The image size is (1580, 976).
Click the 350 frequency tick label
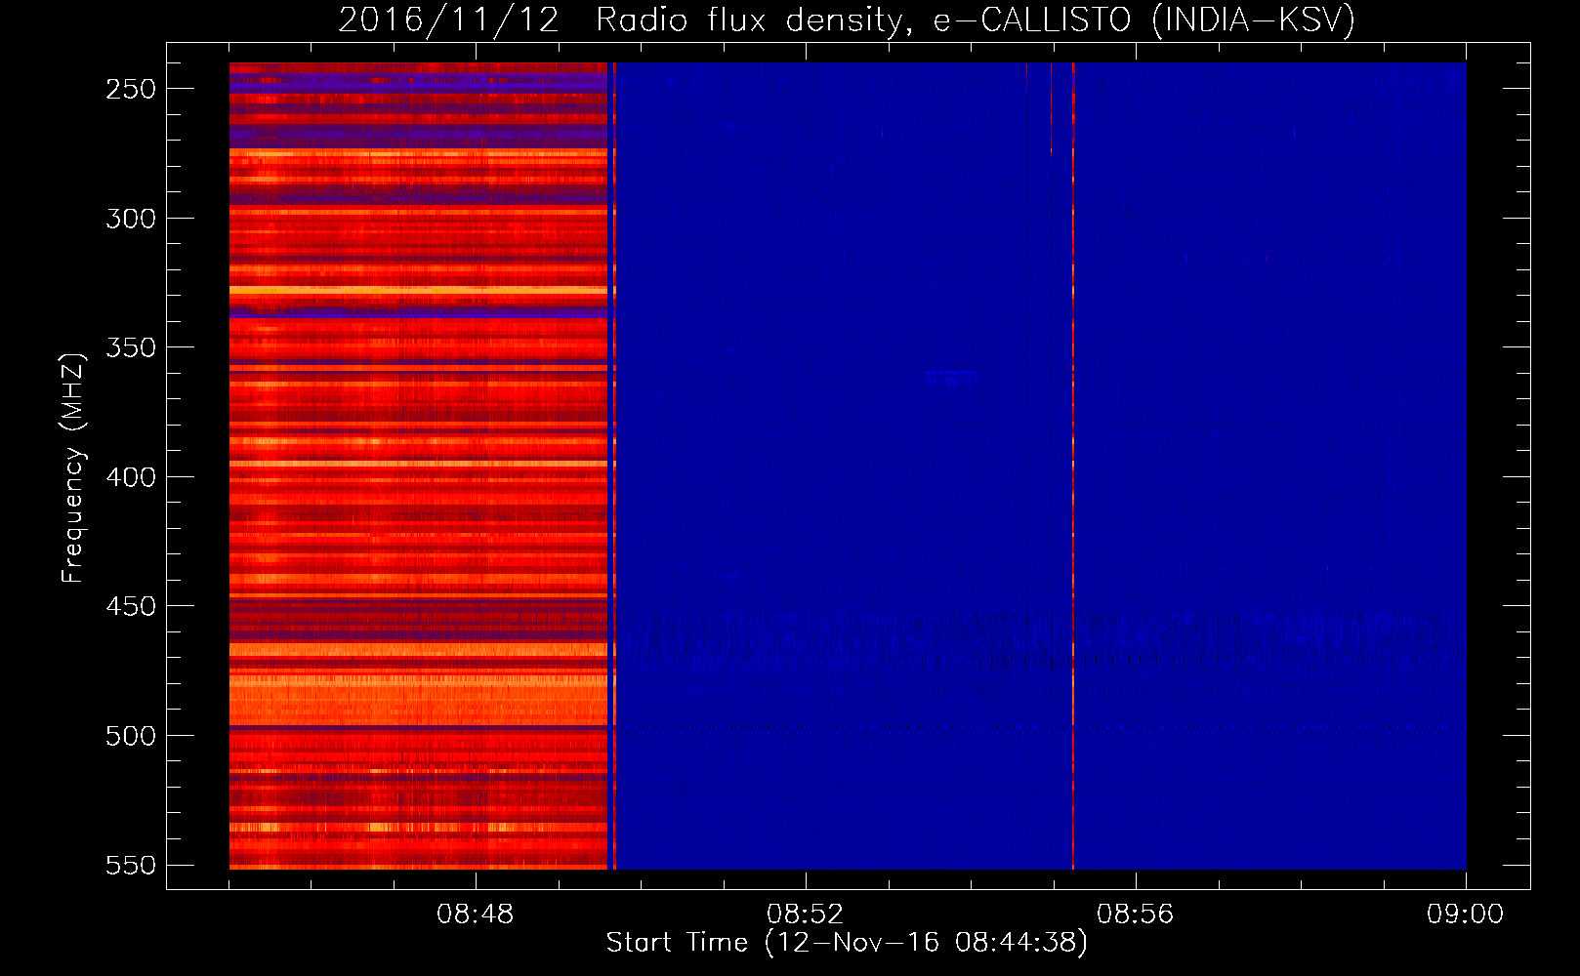pos(131,347)
